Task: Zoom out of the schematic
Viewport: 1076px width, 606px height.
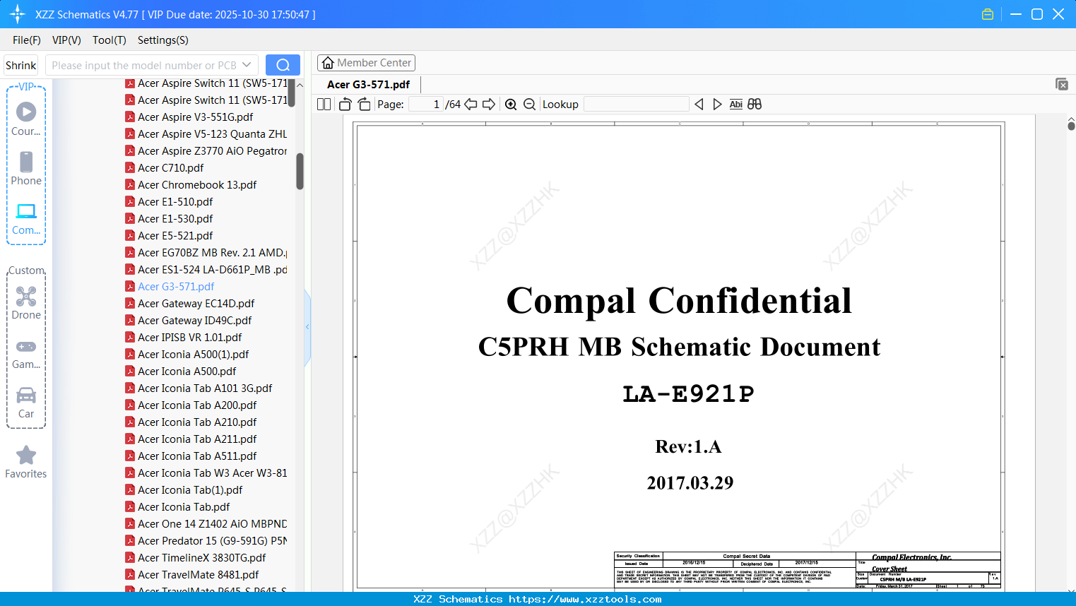Action: click(530, 105)
